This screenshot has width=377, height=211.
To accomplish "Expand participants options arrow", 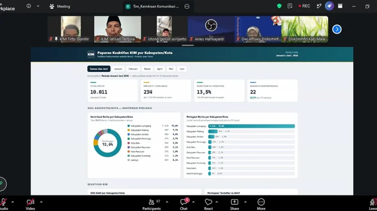I will pyautogui.click(x=167, y=202).
